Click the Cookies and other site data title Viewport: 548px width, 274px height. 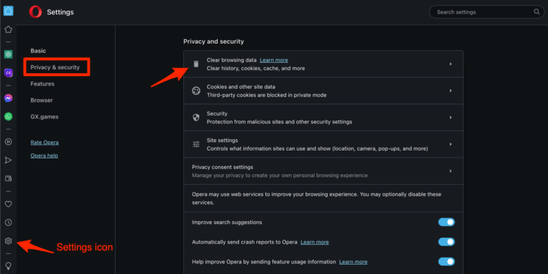click(240, 86)
